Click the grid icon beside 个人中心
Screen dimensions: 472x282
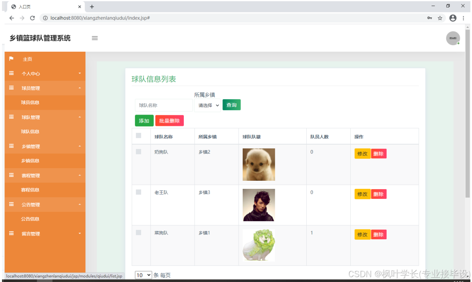[x=11, y=73]
